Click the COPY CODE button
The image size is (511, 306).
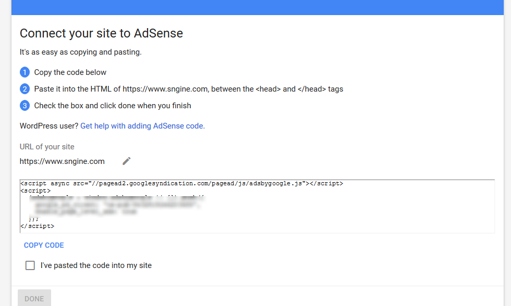click(44, 245)
